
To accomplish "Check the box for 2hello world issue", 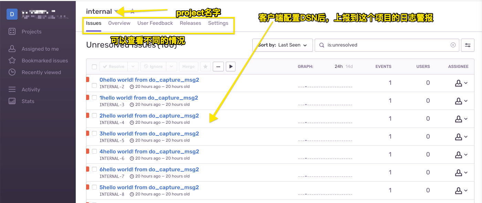I will tap(94, 115).
